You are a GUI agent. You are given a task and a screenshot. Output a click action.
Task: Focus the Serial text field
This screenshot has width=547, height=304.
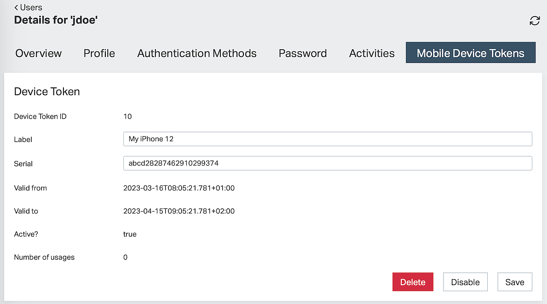point(327,163)
